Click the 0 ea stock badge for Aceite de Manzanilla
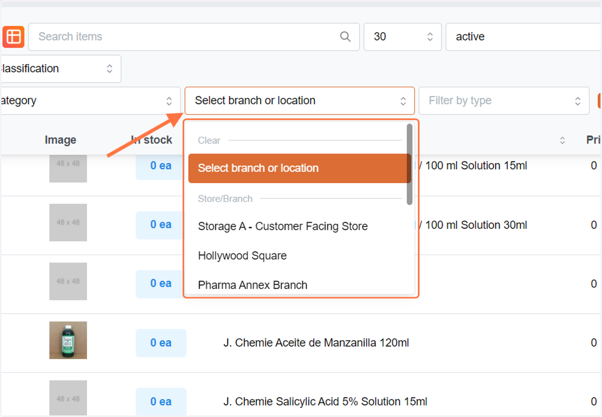Screen dimensions: 602x417 tap(161, 343)
